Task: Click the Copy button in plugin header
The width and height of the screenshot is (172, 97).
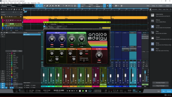Action: tap(58, 28)
